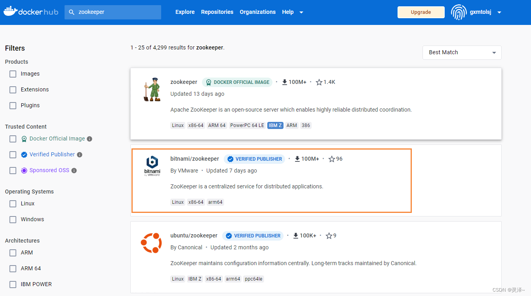The image size is (531, 296).
Task: Check the ARM 64 architecture filter
Action: pos(13,269)
